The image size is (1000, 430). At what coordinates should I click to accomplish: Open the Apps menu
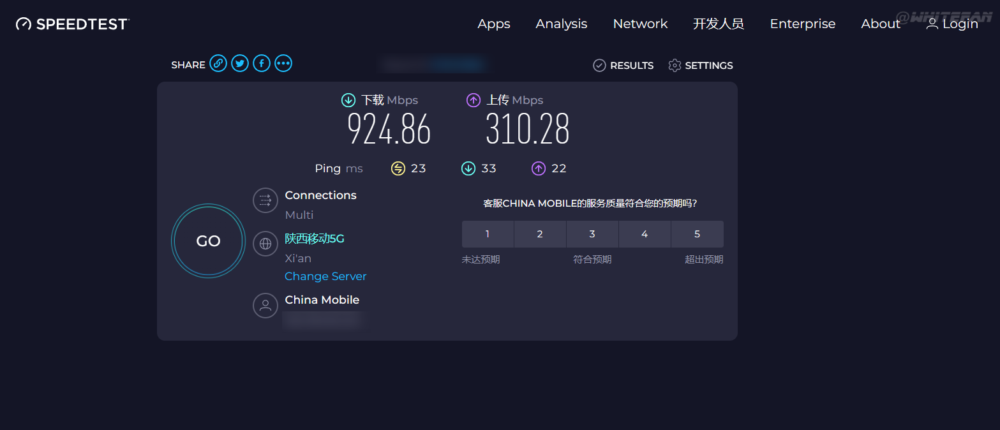[494, 24]
